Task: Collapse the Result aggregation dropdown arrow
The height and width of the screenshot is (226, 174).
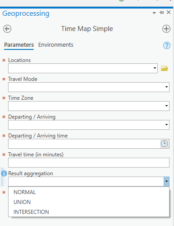Action: [166, 182]
